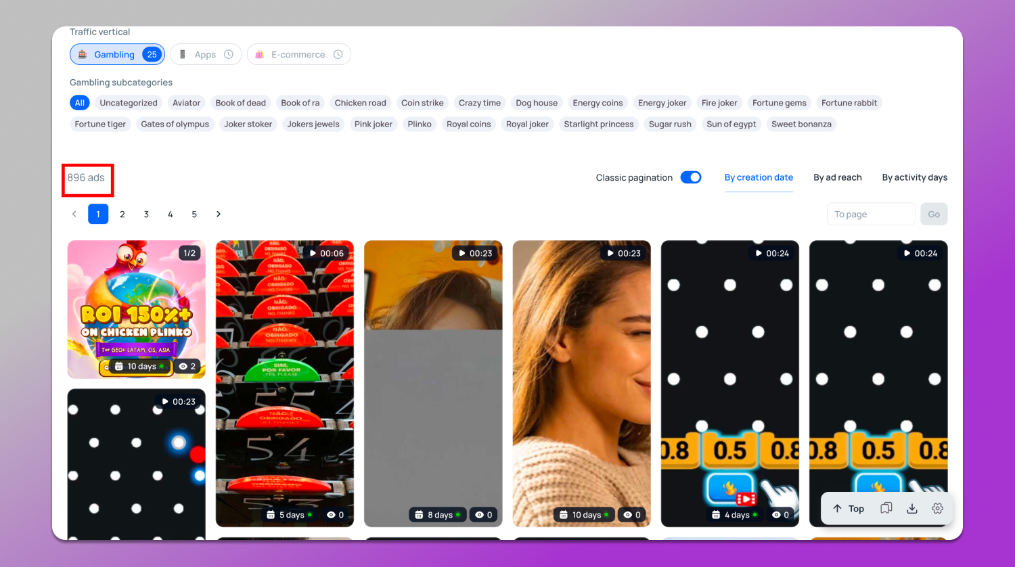Go to previous page using left chevron
Viewport: 1015px width, 567px height.
pyautogui.click(x=74, y=214)
